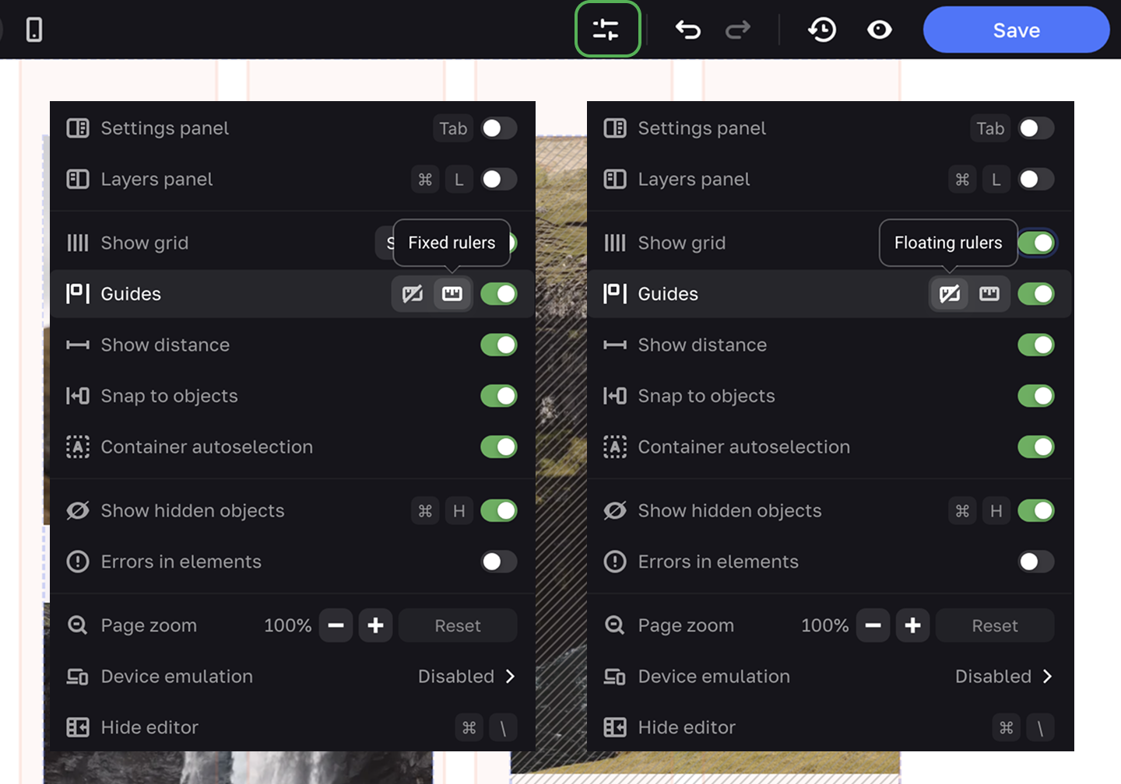Preview the page with the eye icon
The width and height of the screenshot is (1121, 784).
click(x=879, y=30)
